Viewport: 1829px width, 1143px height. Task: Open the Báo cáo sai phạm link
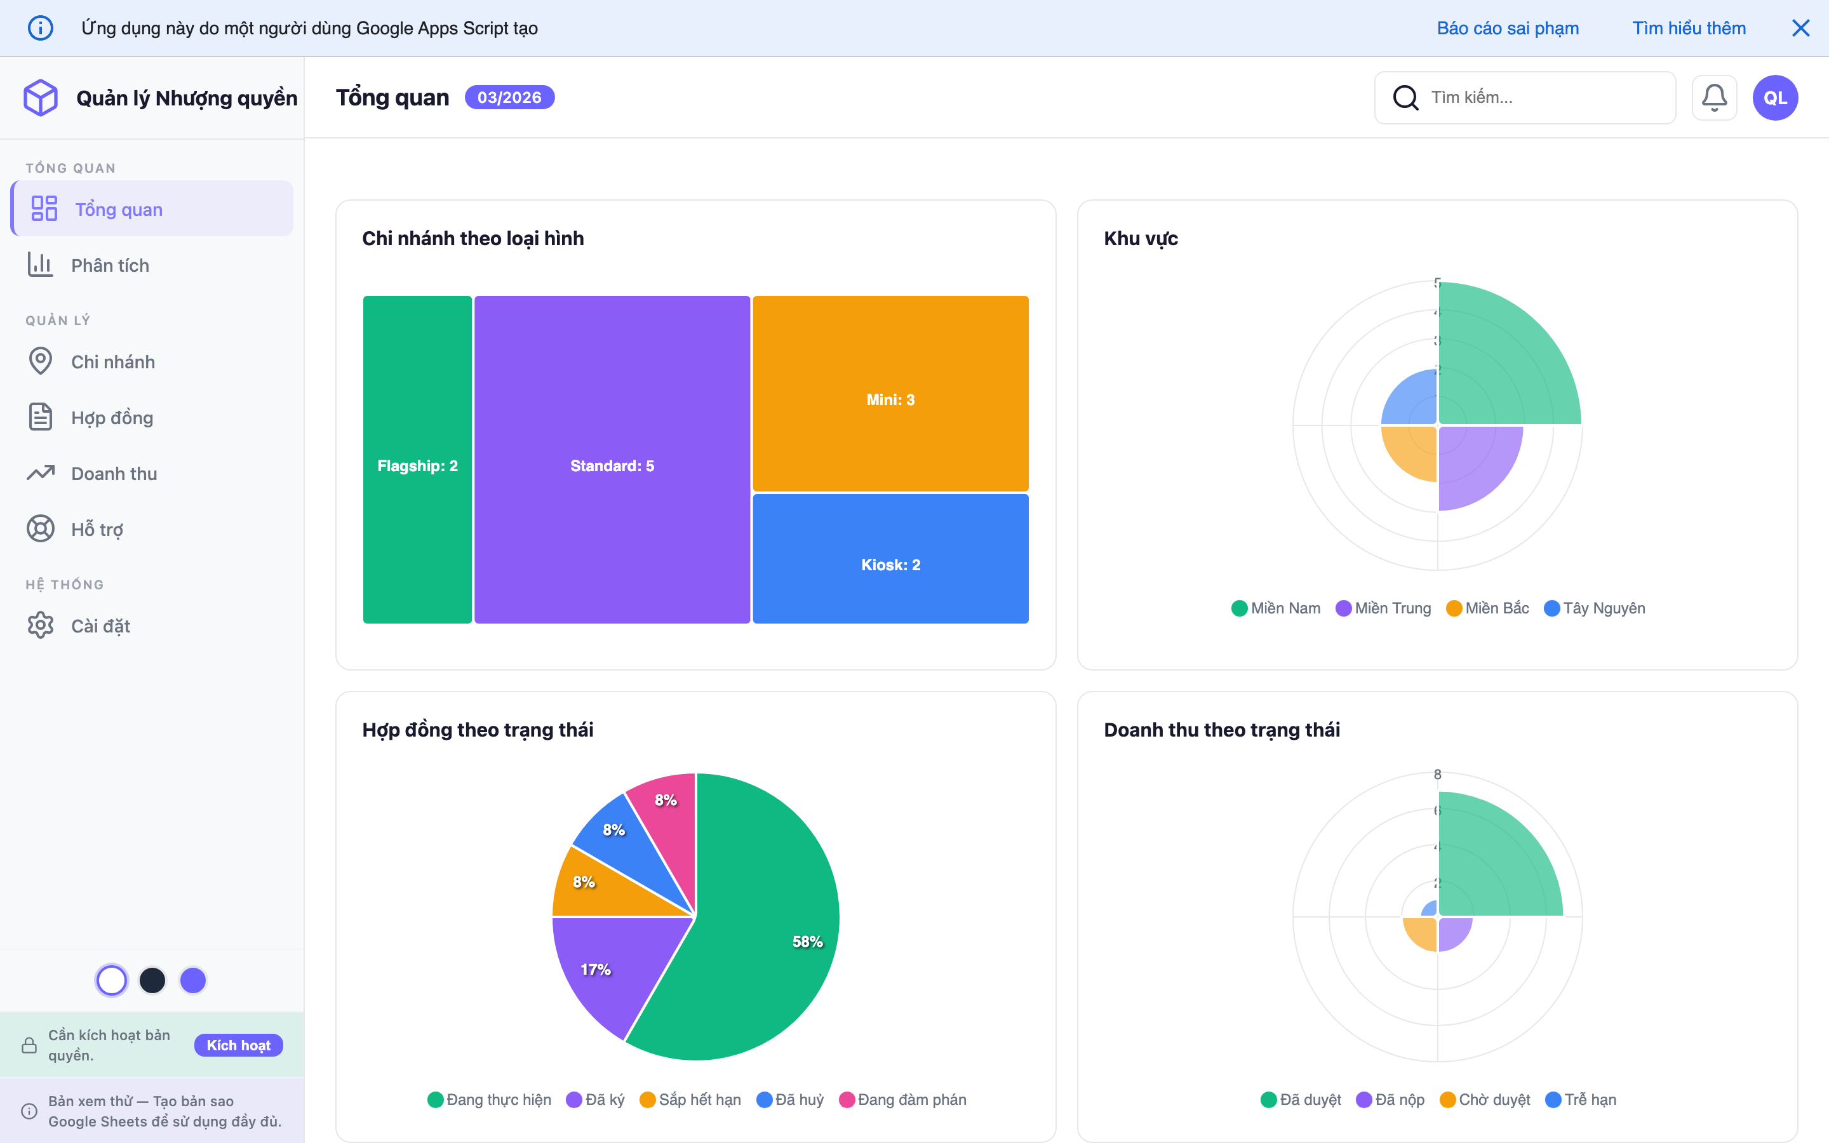pos(1507,28)
